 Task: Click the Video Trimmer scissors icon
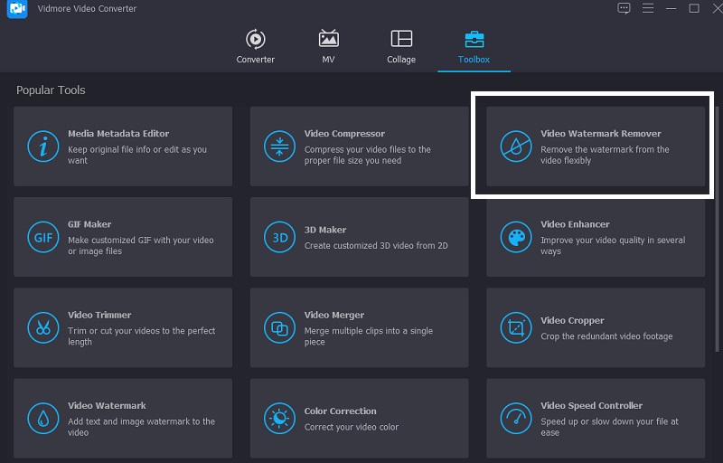[x=42, y=327]
